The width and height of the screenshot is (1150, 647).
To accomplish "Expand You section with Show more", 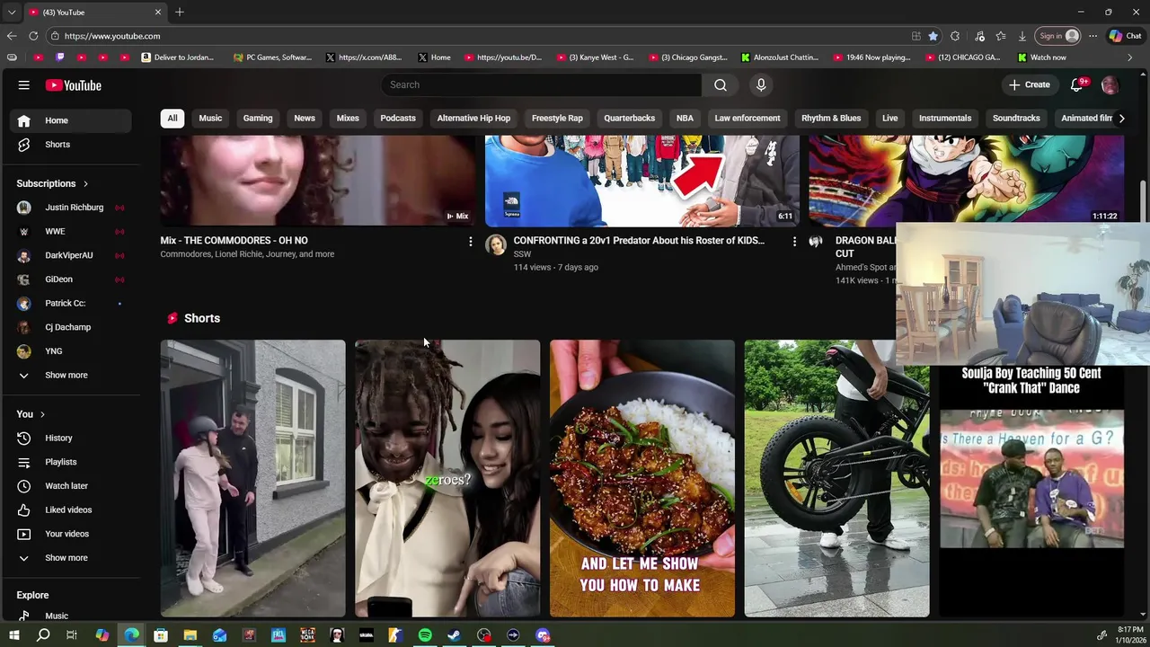I will pos(72,558).
